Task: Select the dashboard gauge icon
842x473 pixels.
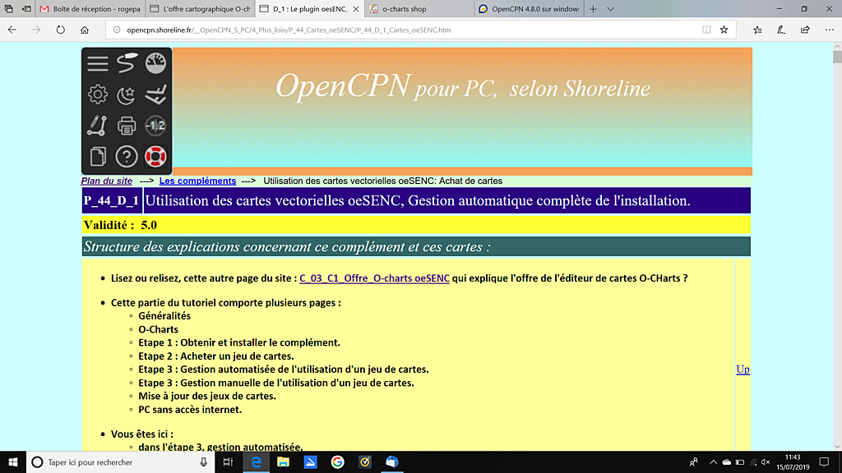Action: point(155,63)
